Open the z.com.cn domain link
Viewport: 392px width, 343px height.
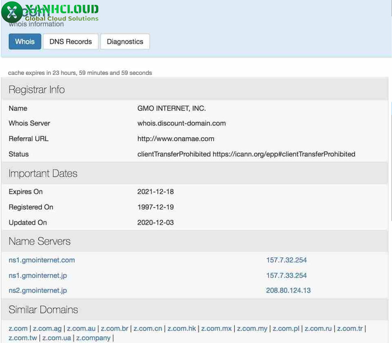pos(148,328)
